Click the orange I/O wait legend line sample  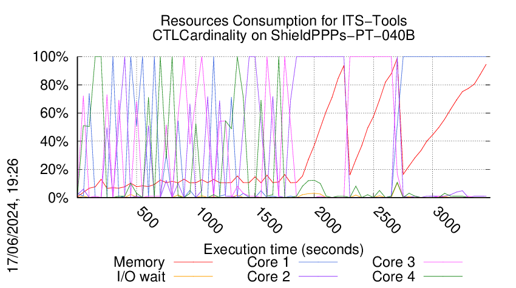click(x=193, y=276)
